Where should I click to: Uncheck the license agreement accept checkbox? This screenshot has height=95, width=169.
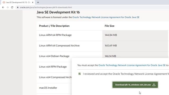(79, 74)
